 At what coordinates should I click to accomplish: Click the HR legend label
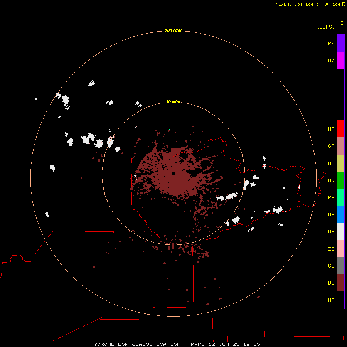click(331, 180)
